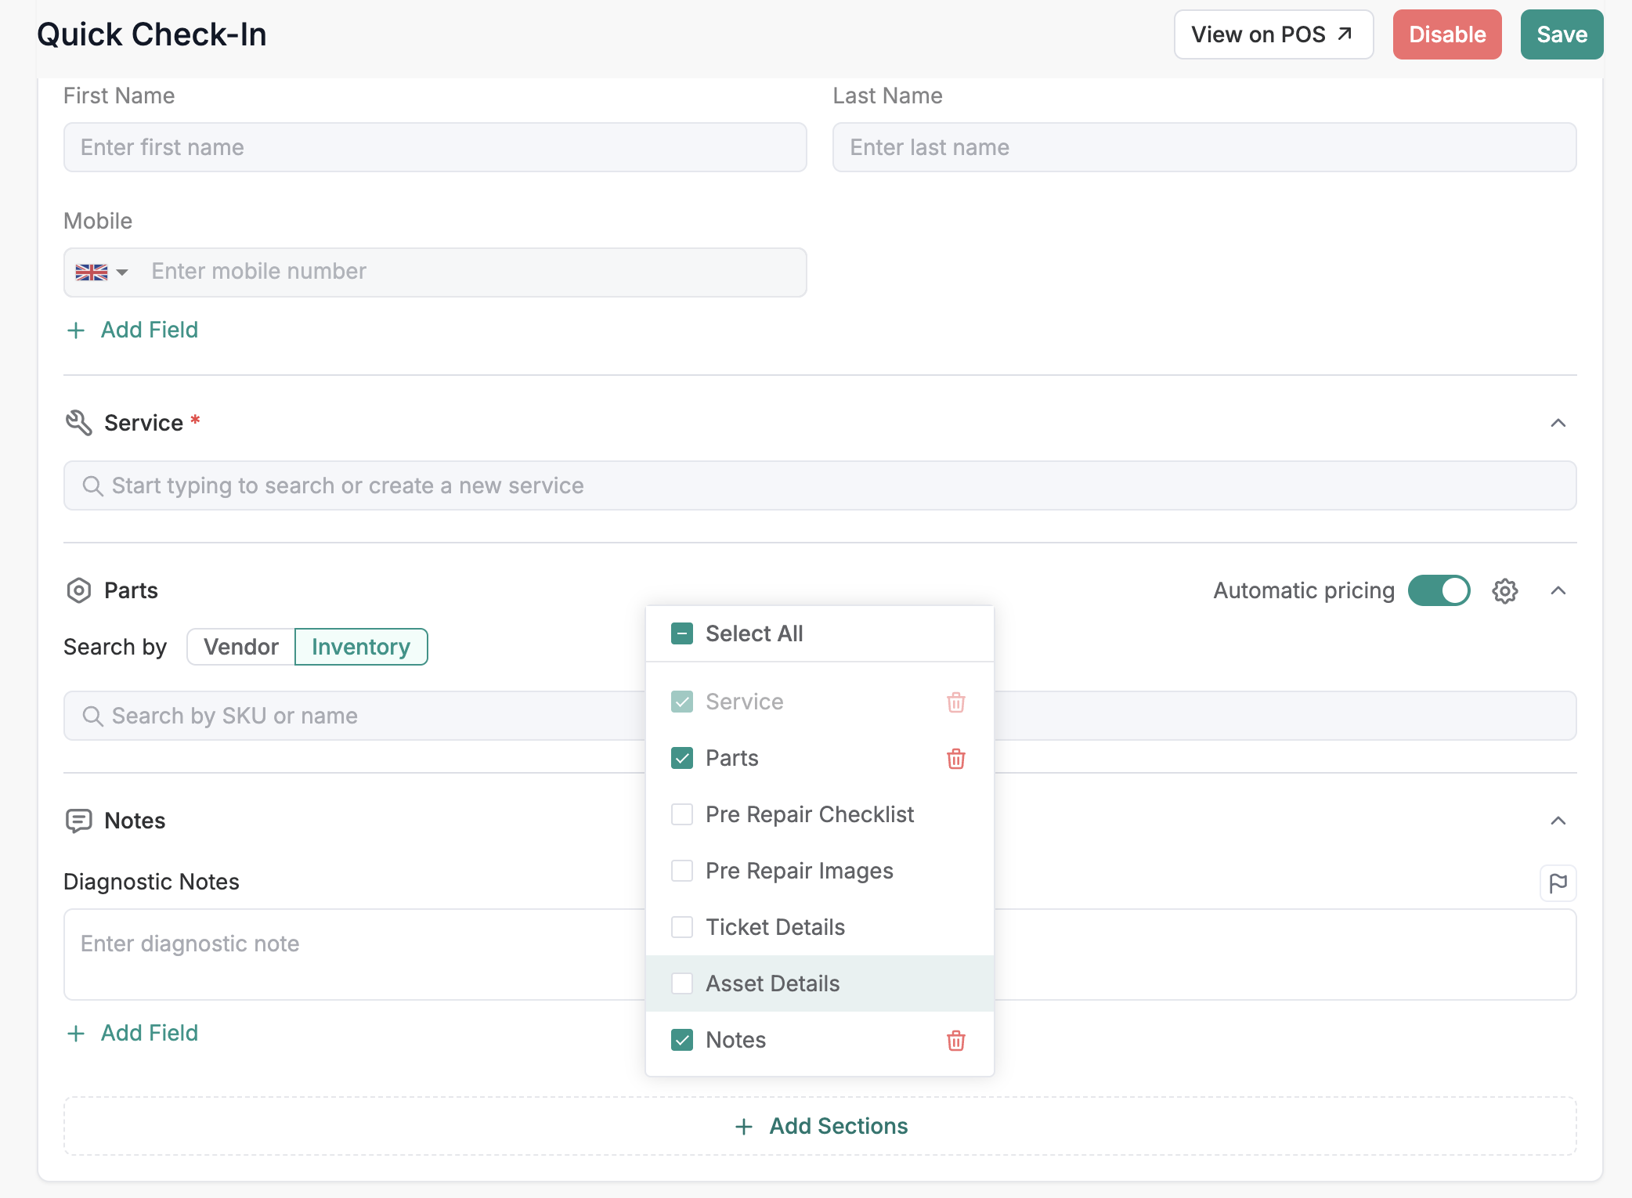Switch search to Vendor tab
Viewport: 1632px width, 1198px height.
(241, 647)
